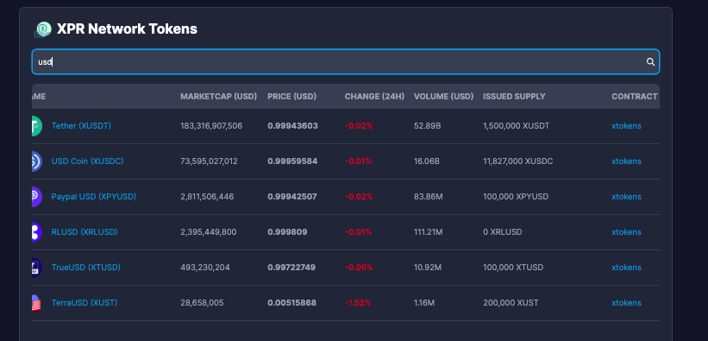708x341 pixels.
Task: Click issued supply 1,500,000 XUSDT
Action: tap(516, 126)
